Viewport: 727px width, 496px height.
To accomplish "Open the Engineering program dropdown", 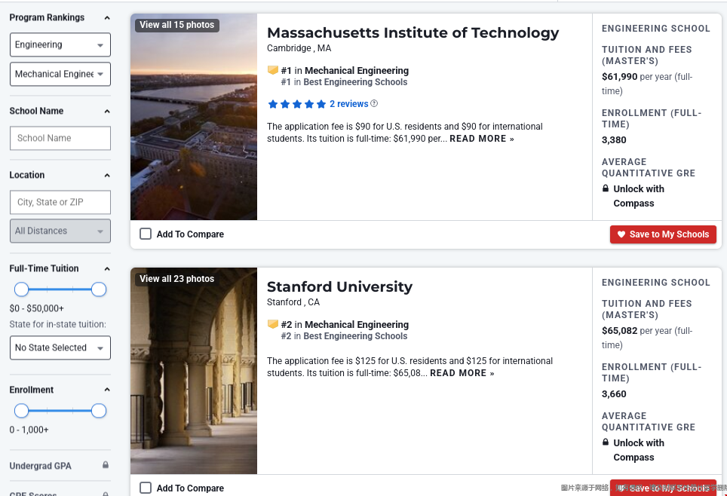I will pyautogui.click(x=60, y=44).
